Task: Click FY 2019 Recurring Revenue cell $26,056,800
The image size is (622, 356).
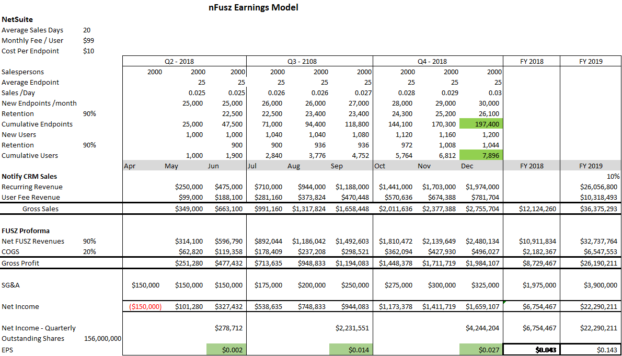Action: (591, 187)
